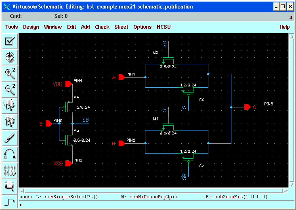This screenshot has height=210, width=296.
Task: Open the Help menu
Action: [284, 27]
